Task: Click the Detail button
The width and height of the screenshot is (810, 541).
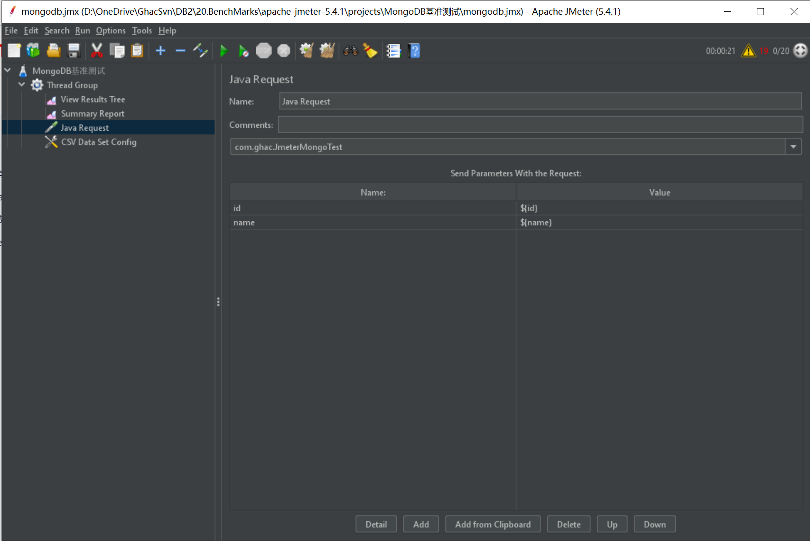Action: [x=376, y=524]
